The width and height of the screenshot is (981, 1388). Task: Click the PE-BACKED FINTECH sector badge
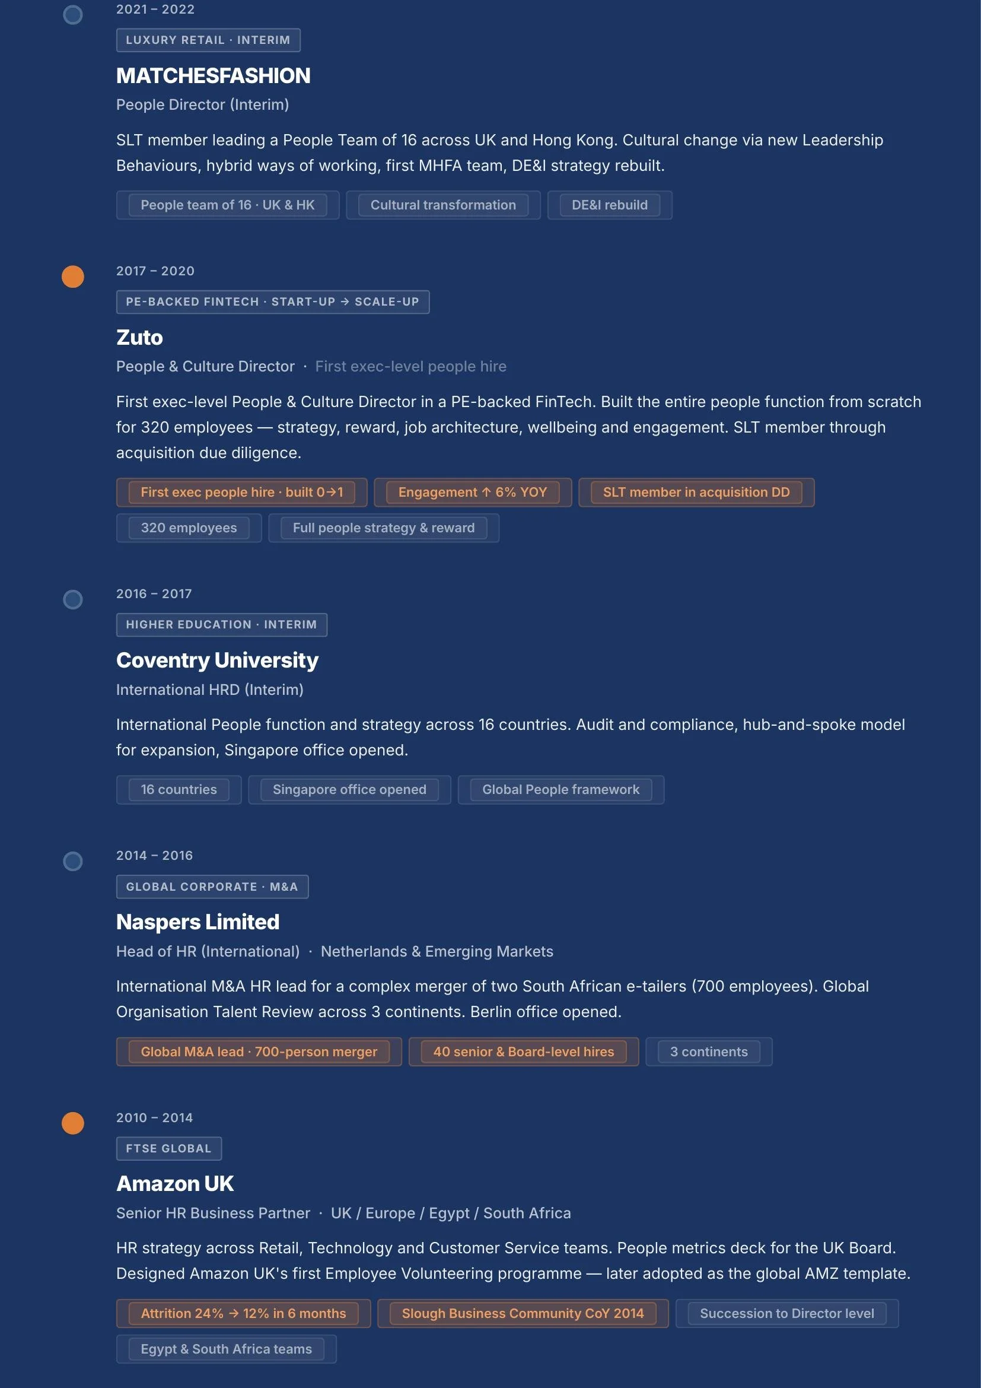(x=273, y=301)
